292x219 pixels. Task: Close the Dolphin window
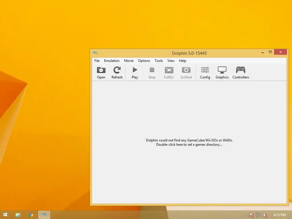(x=281, y=52)
